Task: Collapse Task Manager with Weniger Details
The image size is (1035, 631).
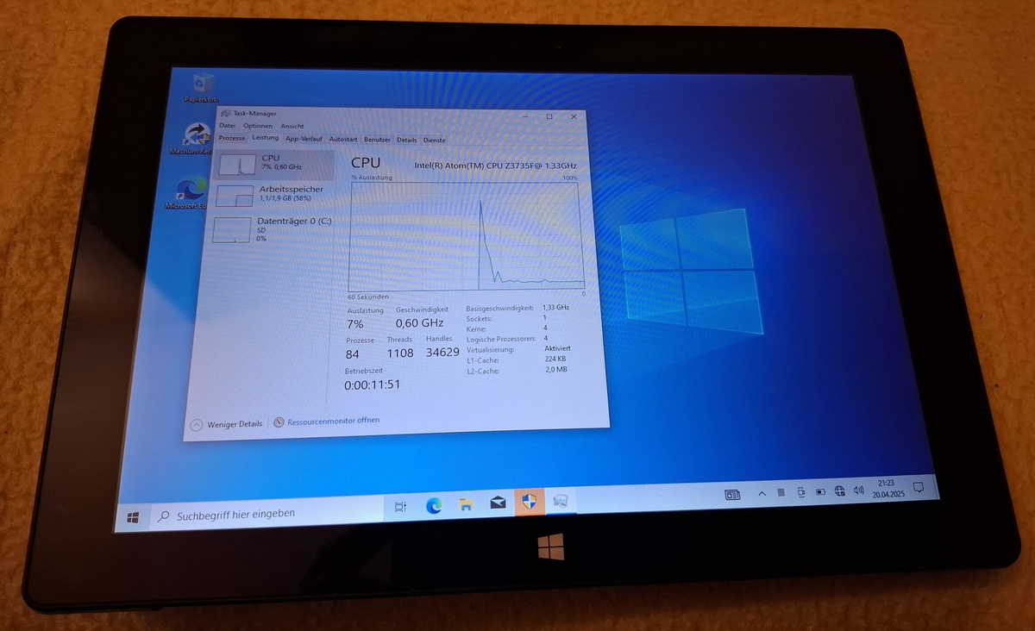Action: click(x=226, y=424)
